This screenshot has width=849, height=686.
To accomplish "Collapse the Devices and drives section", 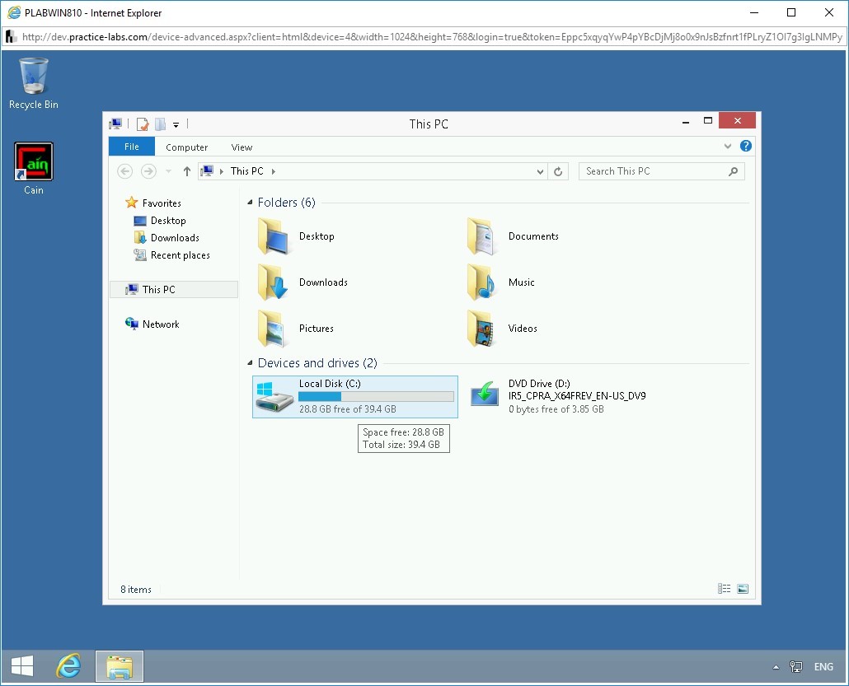I will pyautogui.click(x=250, y=363).
